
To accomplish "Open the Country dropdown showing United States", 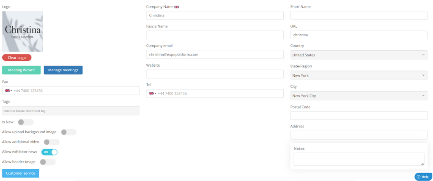I will click(359, 55).
